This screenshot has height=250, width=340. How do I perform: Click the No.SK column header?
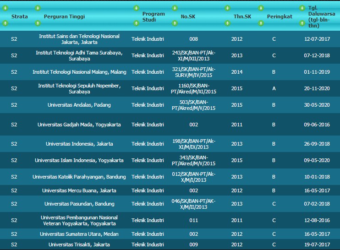click(x=188, y=16)
